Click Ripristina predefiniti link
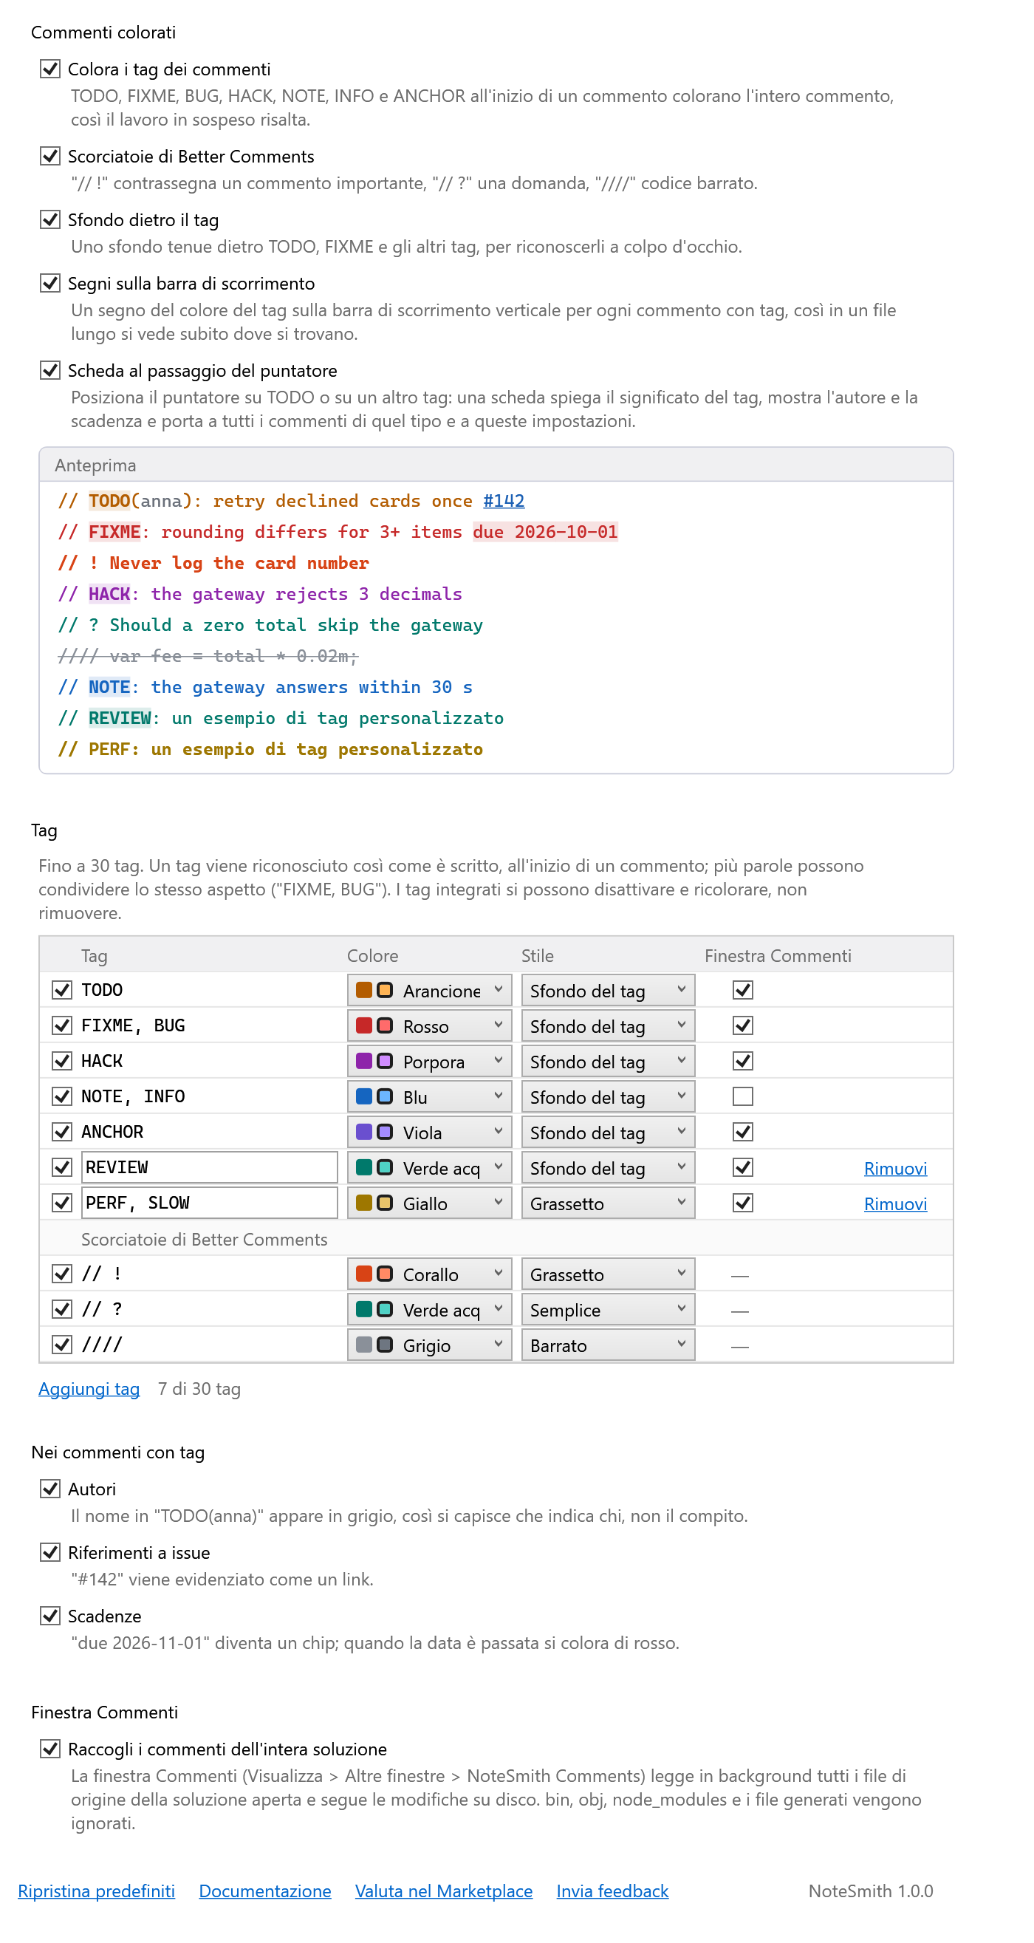 pos(97,1891)
